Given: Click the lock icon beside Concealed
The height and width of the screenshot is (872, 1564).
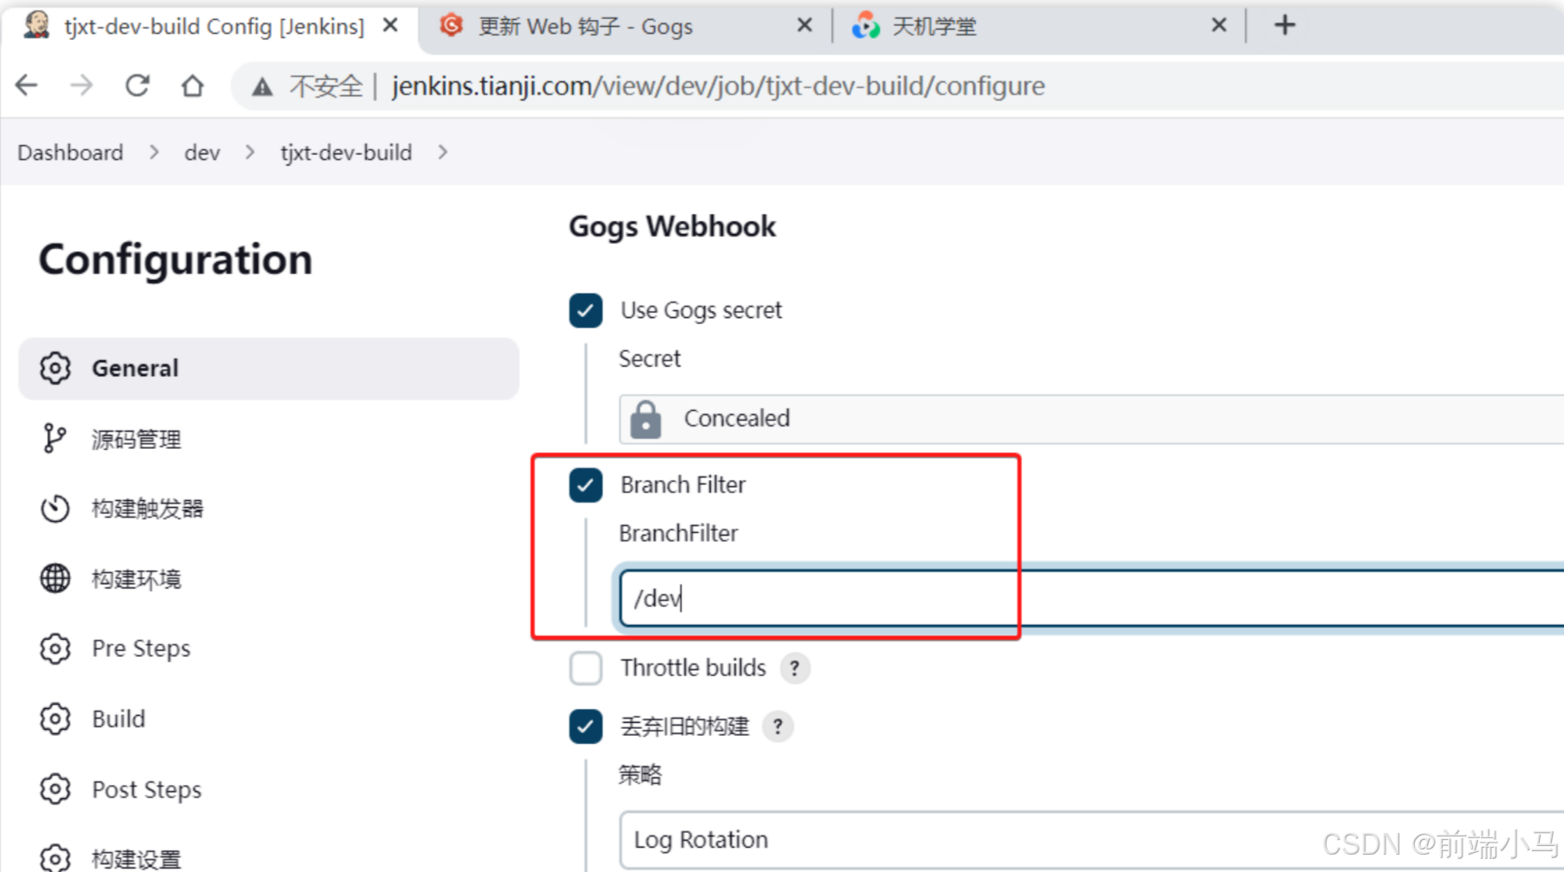Looking at the screenshot, I should 645,419.
